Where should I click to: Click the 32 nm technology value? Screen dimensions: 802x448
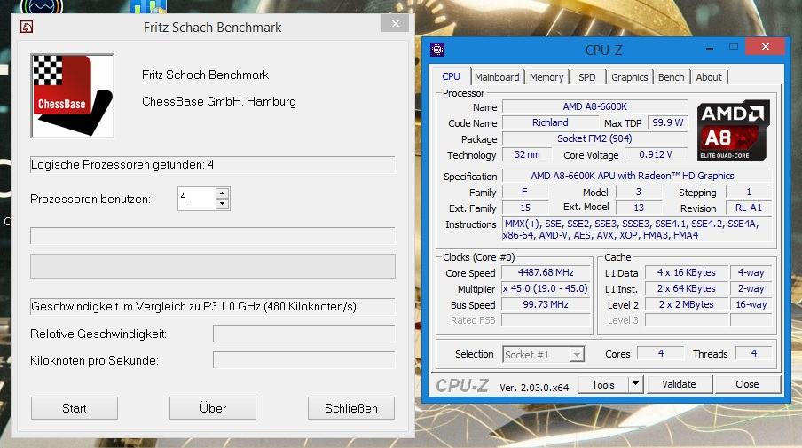(x=527, y=154)
